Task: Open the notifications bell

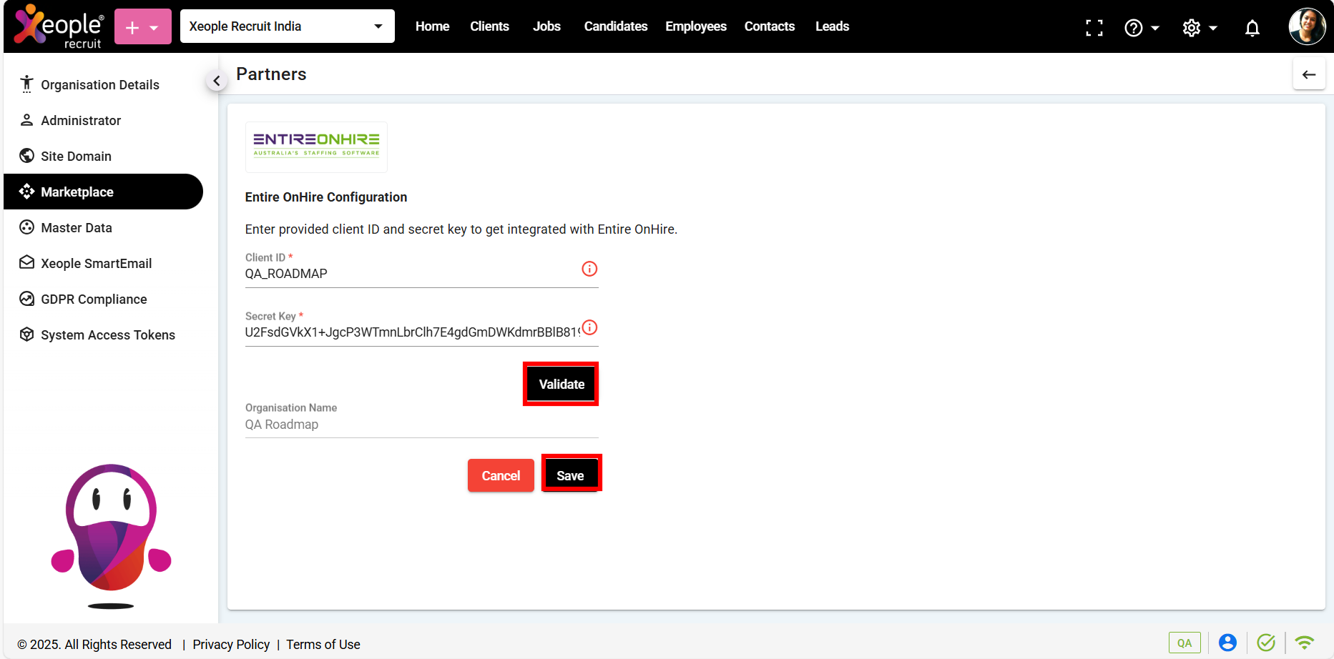Action: pyautogui.click(x=1252, y=28)
